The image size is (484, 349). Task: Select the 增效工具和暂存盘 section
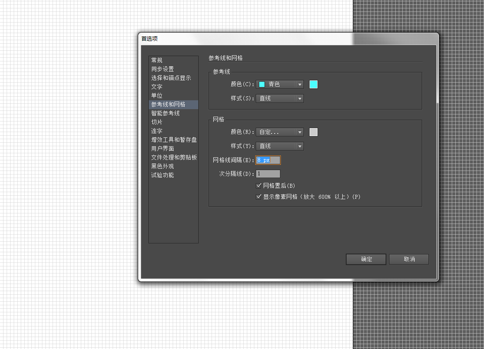tap(174, 140)
